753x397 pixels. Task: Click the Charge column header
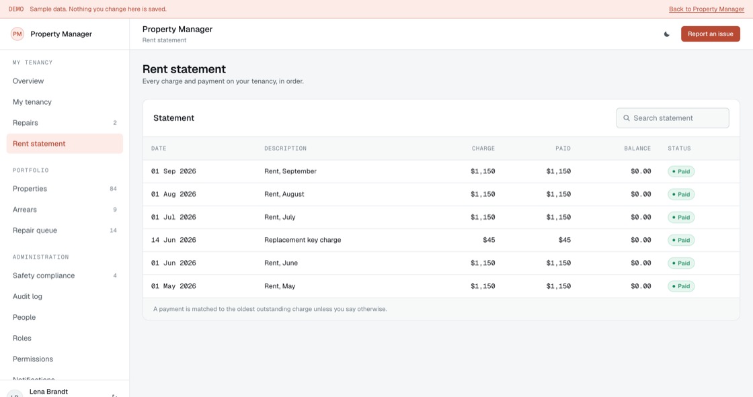point(483,148)
